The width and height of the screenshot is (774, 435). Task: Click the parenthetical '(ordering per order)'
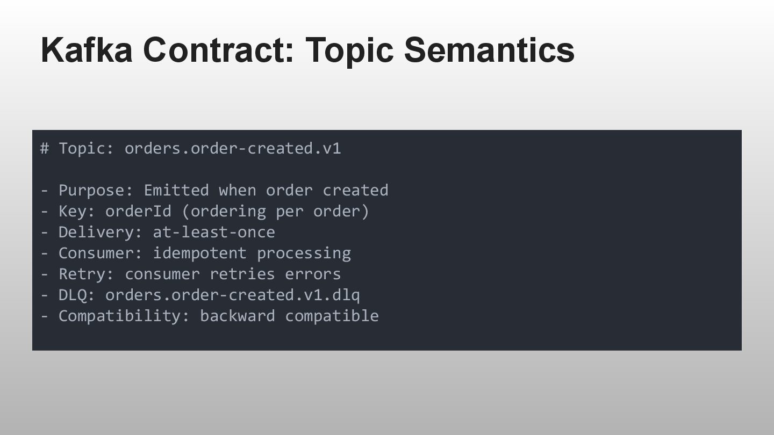point(275,211)
